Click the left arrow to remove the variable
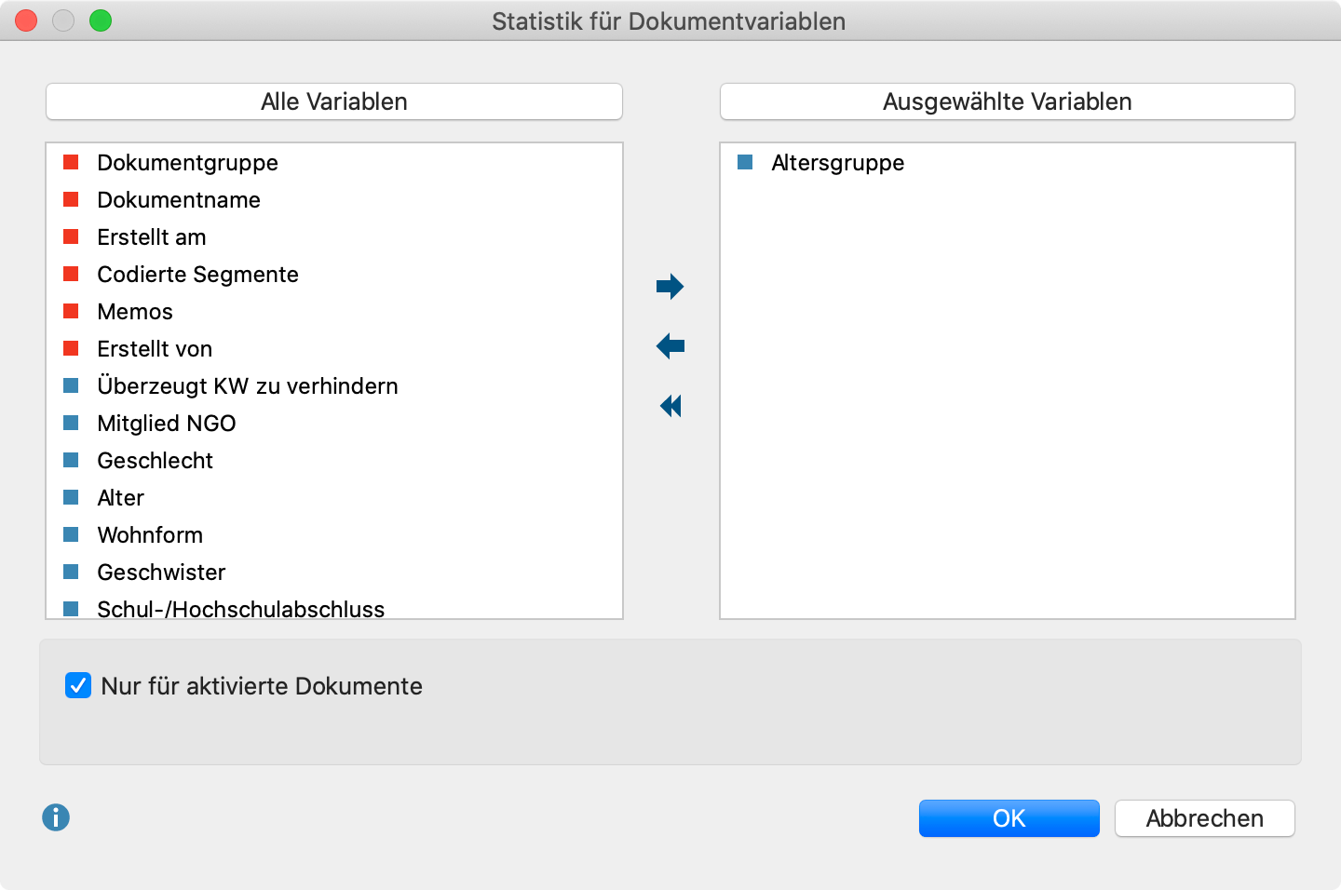The width and height of the screenshot is (1341, 890). point(670,346)
